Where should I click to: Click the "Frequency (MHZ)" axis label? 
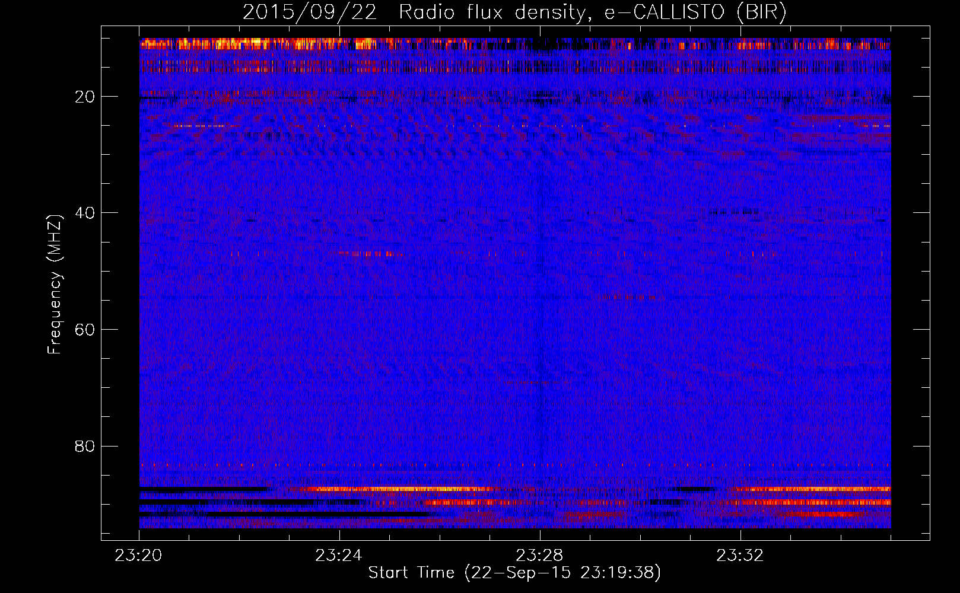coord(55,285)
